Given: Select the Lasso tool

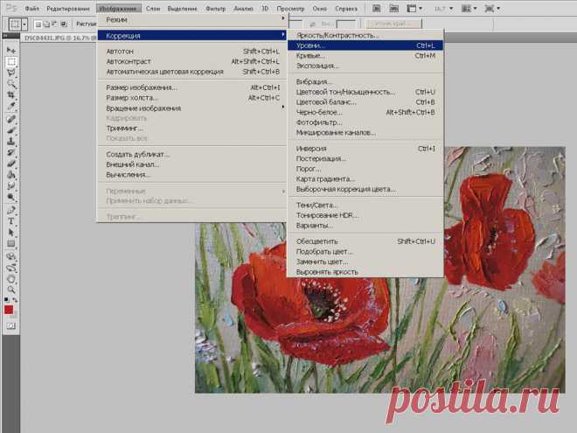Looking at the screenshot, I should pyautogui.click(x=11, y=73).
